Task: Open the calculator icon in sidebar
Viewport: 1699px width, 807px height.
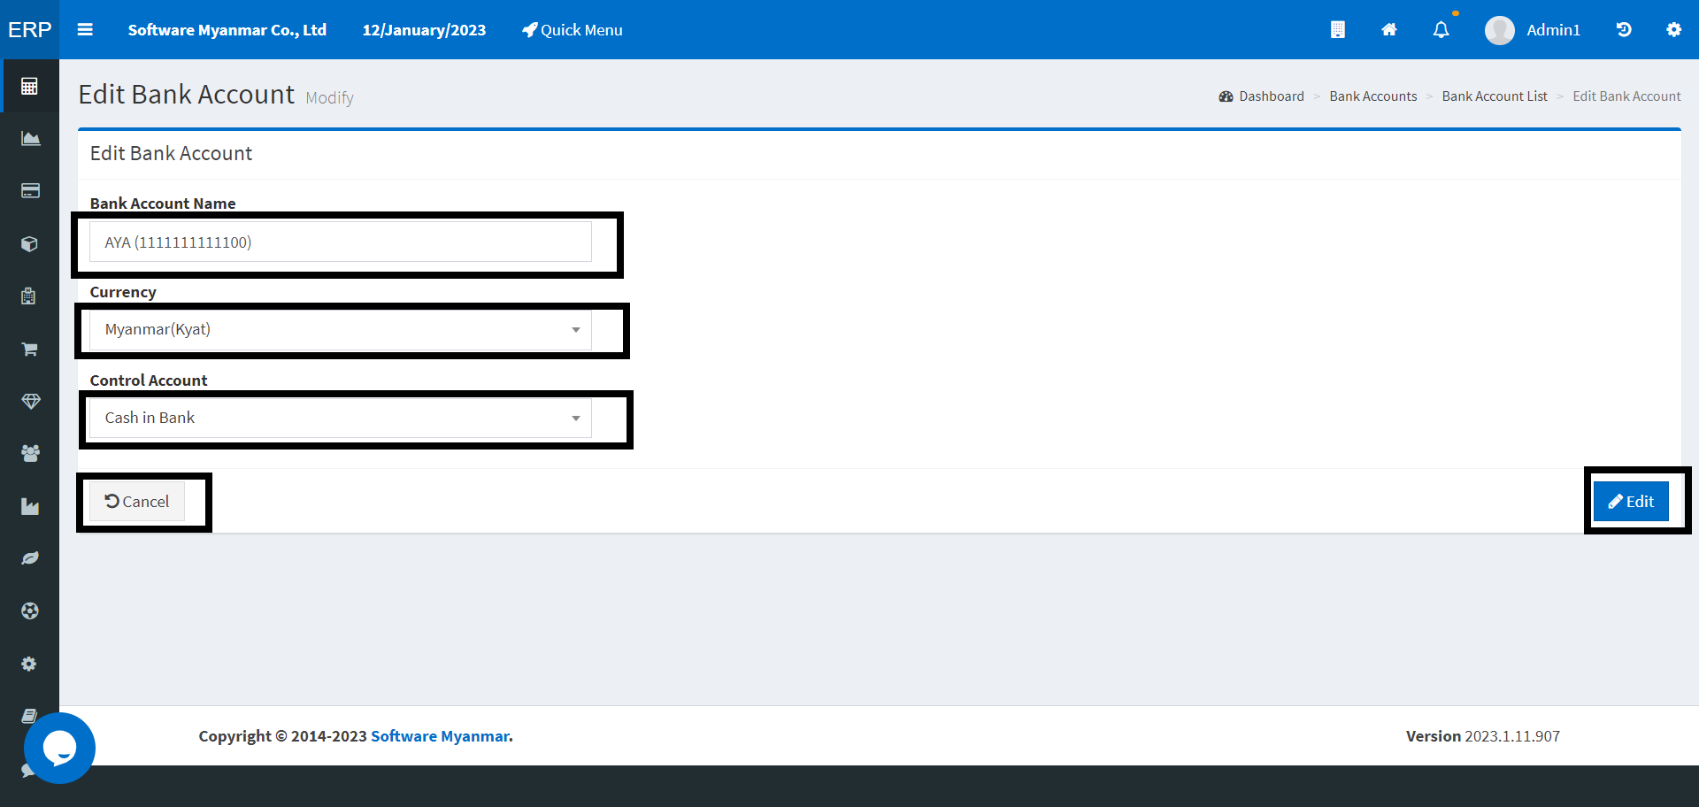Action: click(29, 86)
